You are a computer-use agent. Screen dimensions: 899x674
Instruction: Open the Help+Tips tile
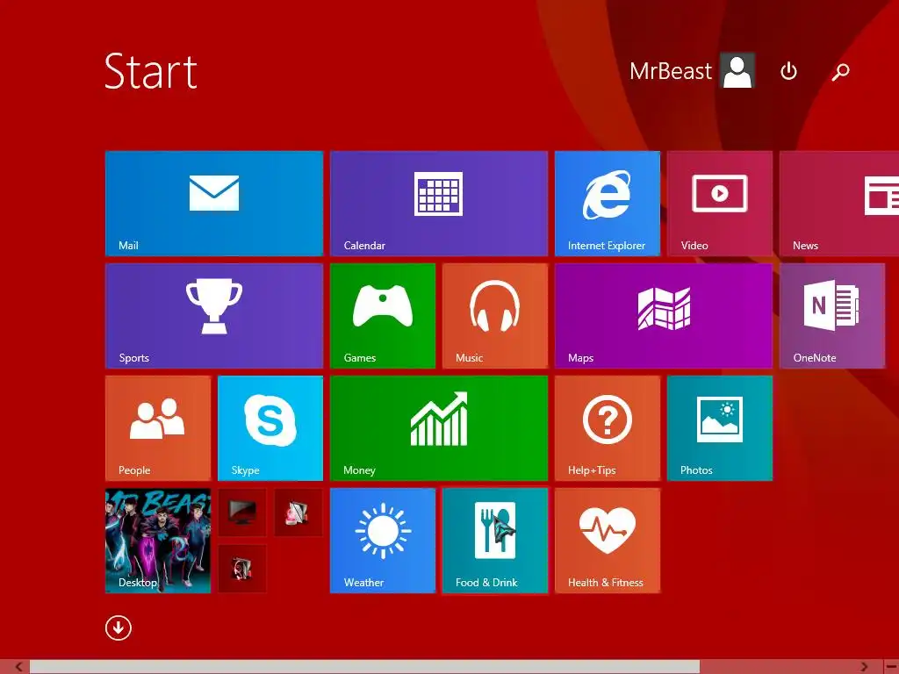608,428
